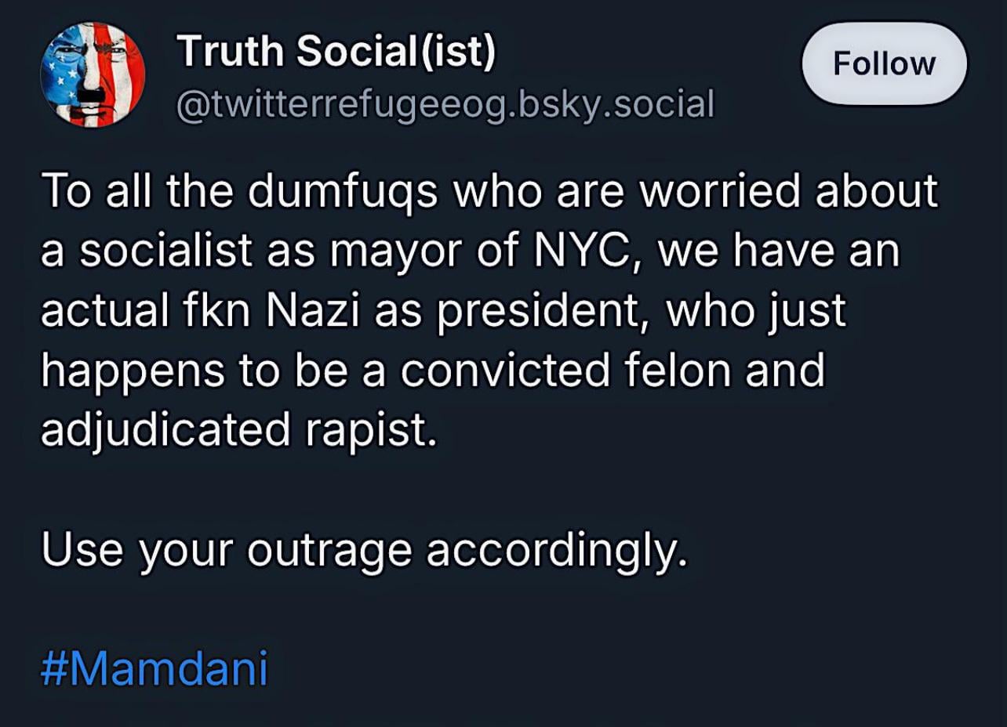Click the word "adjudicated" in the post
Image resolution: width=1007 pixels, height=727 pixels.
point(165,430)
